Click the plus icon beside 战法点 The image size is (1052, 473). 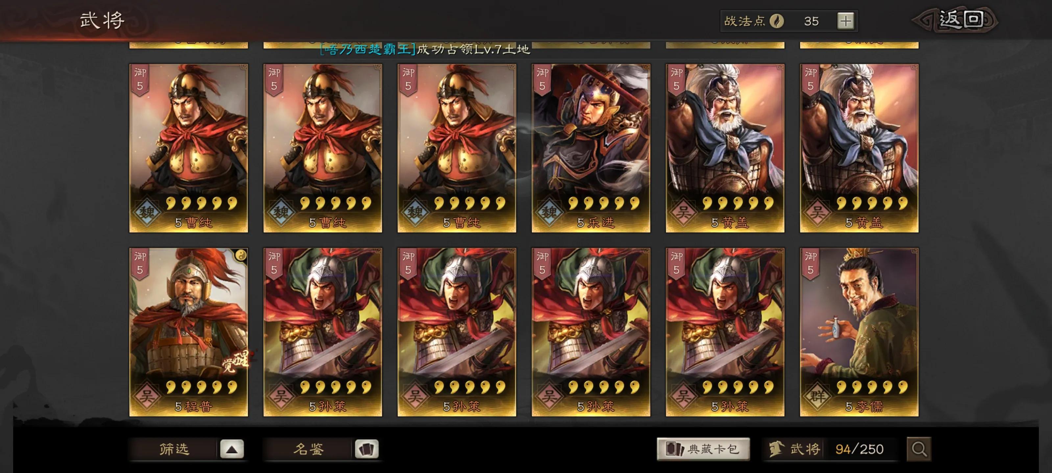[845, 21]
